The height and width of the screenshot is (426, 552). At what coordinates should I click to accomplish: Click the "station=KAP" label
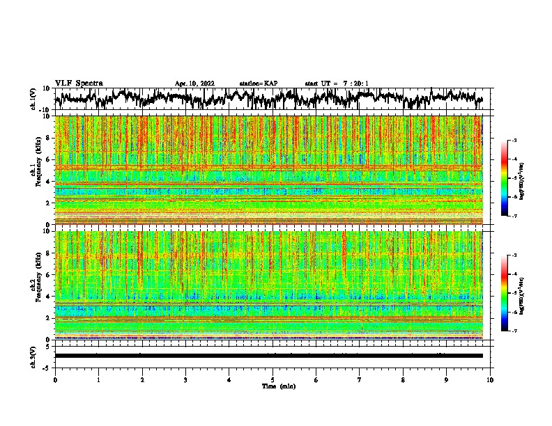[x=259, y=84]
